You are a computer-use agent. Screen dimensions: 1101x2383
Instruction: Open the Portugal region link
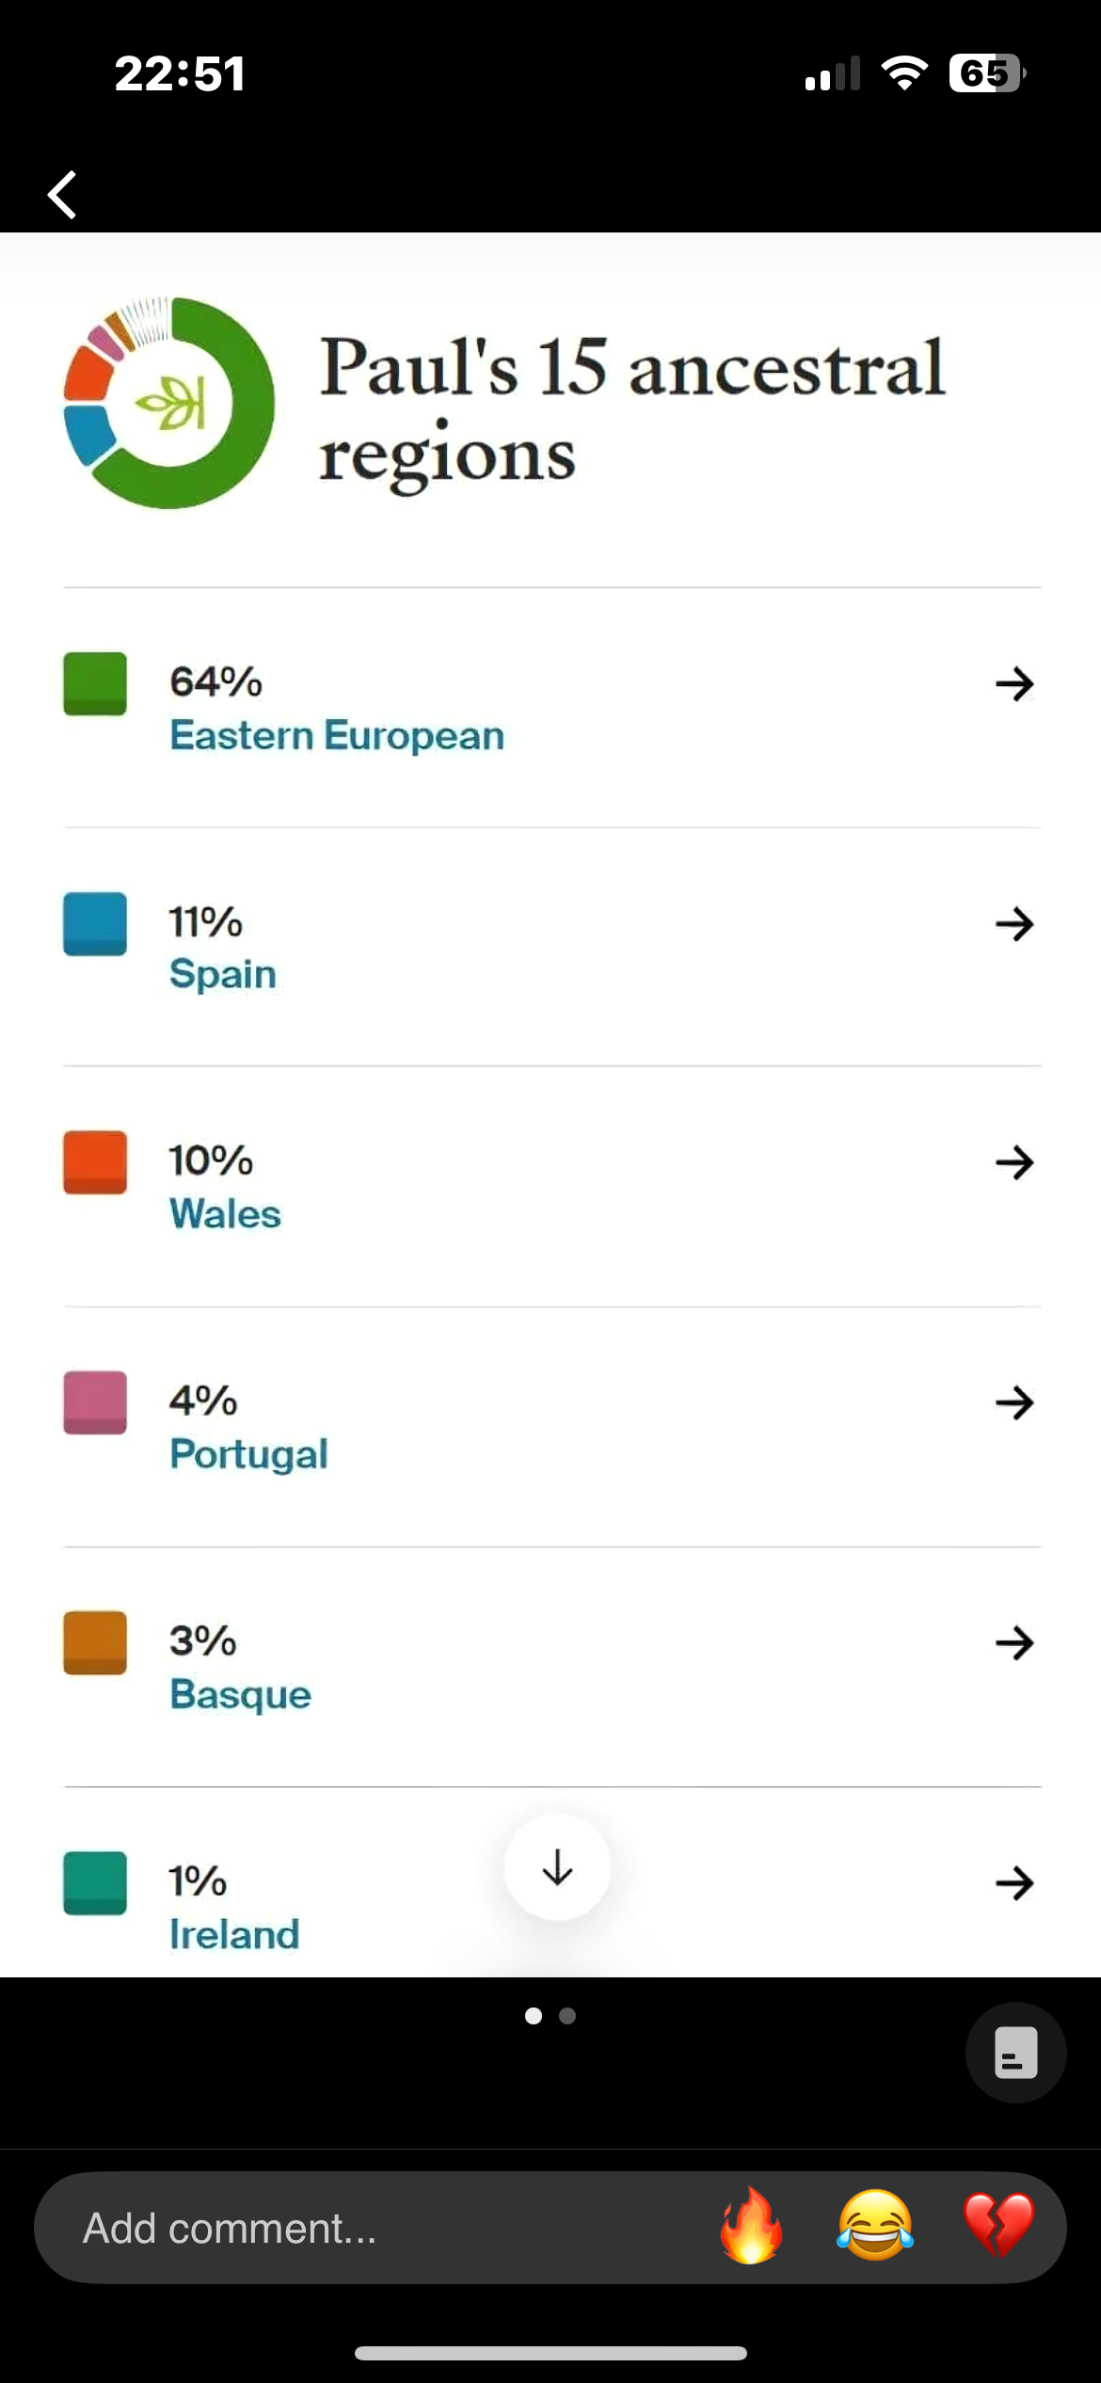pos(249,1455)
